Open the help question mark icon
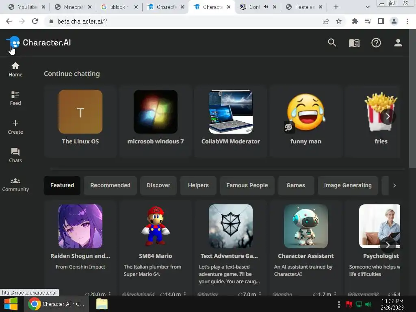This screenshot has height=312, width=416. 376,43
